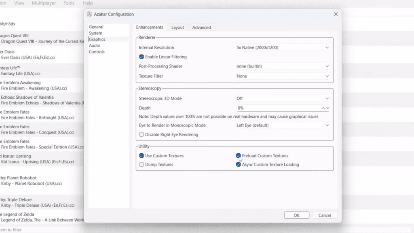Open the Post-Processing Shader dropdown
The width and height of the screenshot is (414, 233).
283,66
